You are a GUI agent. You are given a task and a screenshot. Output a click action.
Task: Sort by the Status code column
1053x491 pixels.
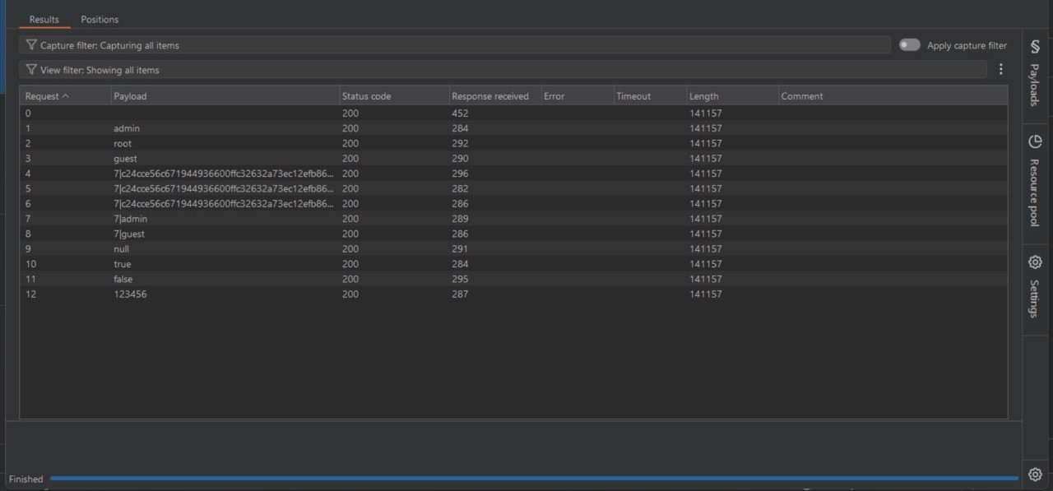coord(394,96)
